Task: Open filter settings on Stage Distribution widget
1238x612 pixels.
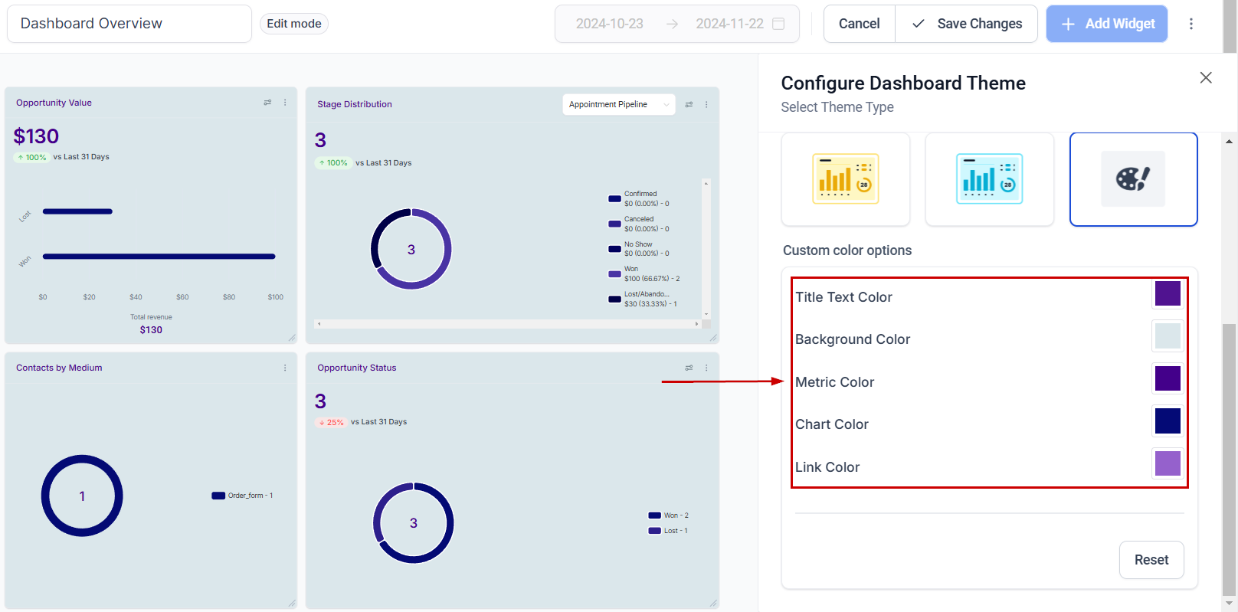Action: point(689,105)
